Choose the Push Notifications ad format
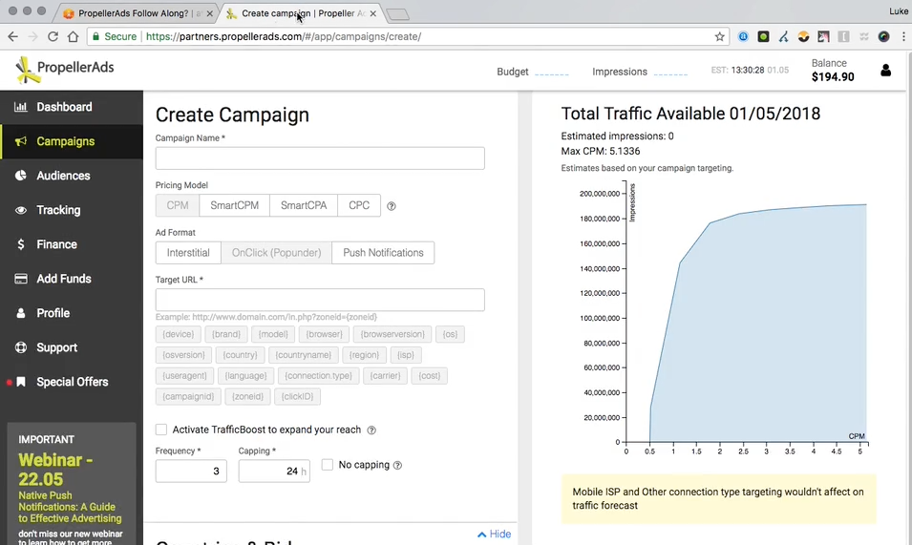This screenshot has width=912, height=545. click(383, 253)
